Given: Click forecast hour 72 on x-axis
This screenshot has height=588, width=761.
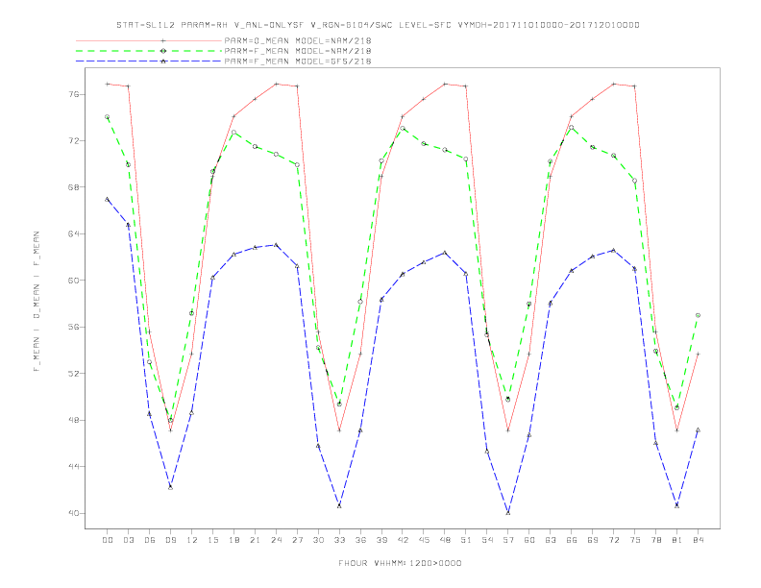Looking at the screenshot, I should point(614,540).
